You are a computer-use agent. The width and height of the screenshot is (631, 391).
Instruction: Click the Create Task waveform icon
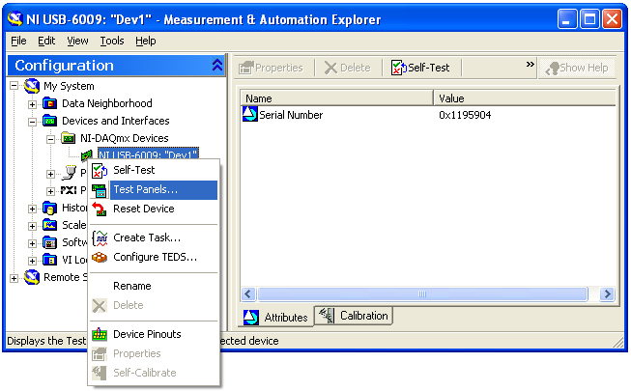[x=100, y=238]
